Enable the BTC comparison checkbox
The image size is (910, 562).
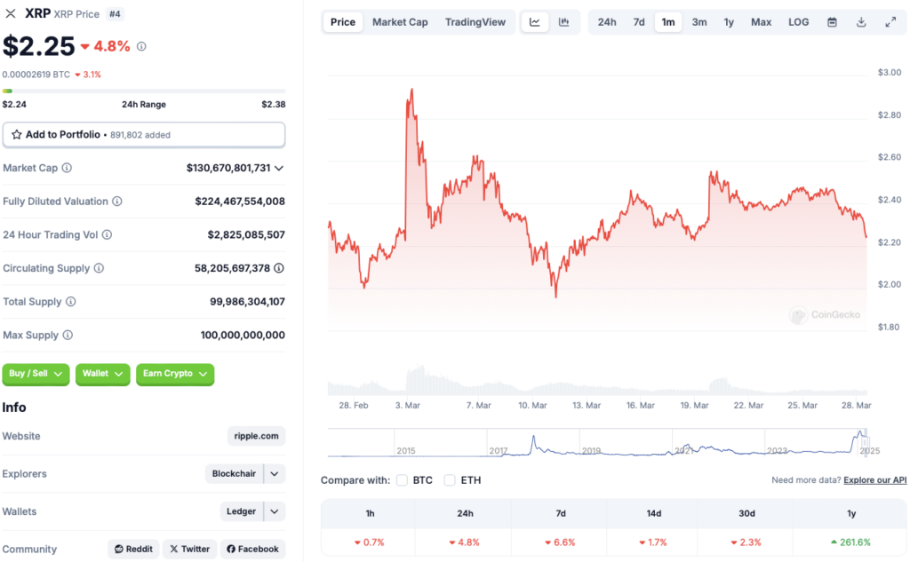[402, 479]
